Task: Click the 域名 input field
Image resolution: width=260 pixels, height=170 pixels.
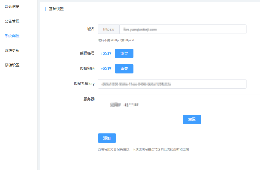Action: [x=183, y=29]
